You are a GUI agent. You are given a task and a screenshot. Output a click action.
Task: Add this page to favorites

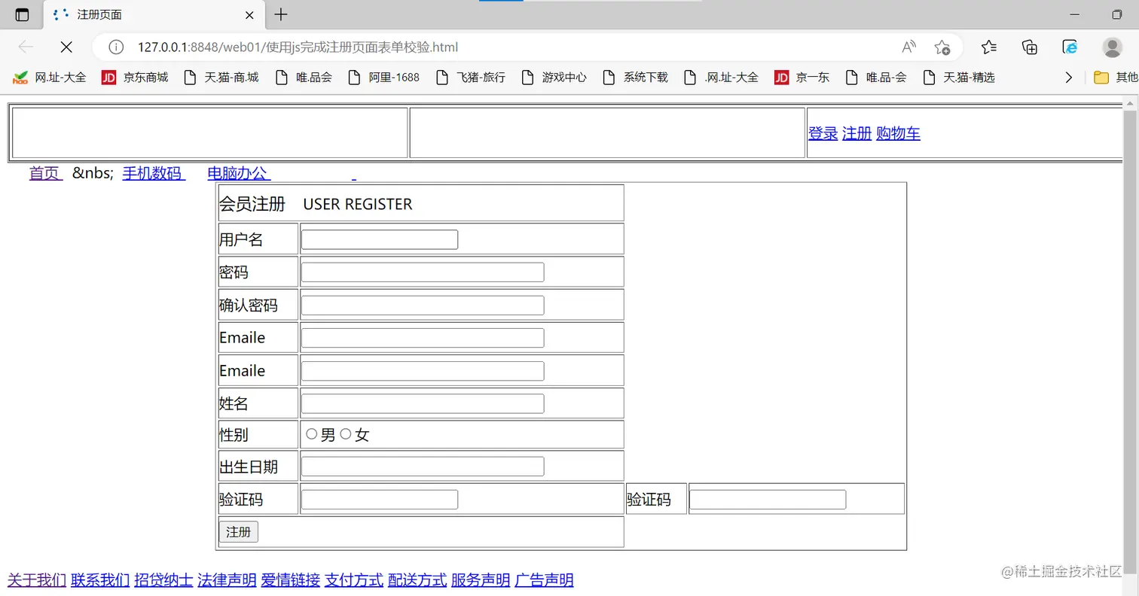coord(942,47)
